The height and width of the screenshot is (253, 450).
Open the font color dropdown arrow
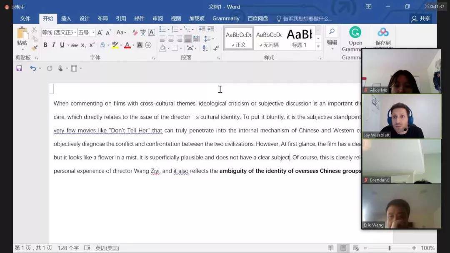(x=133, y=45)
